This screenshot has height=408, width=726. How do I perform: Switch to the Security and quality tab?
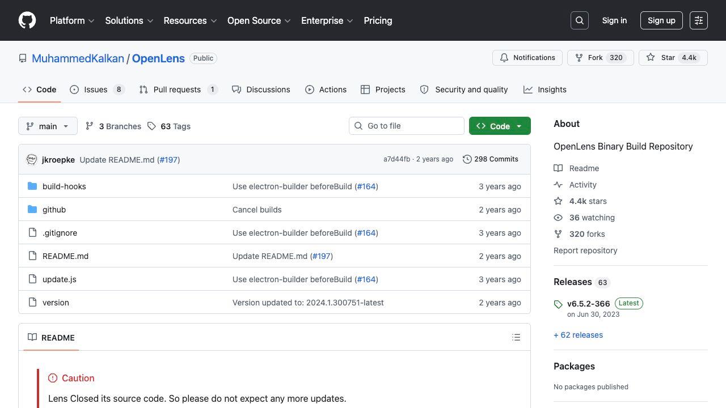[464, 90]
